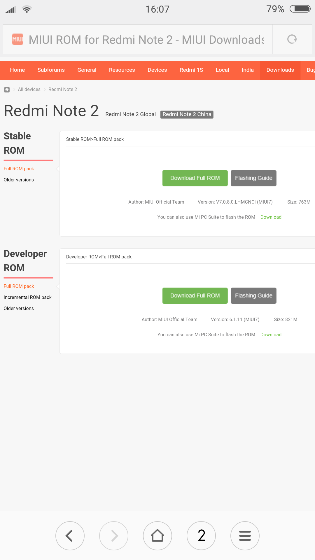
Task: Open the Devices nav tab
Action: click(x=157, y=70)
